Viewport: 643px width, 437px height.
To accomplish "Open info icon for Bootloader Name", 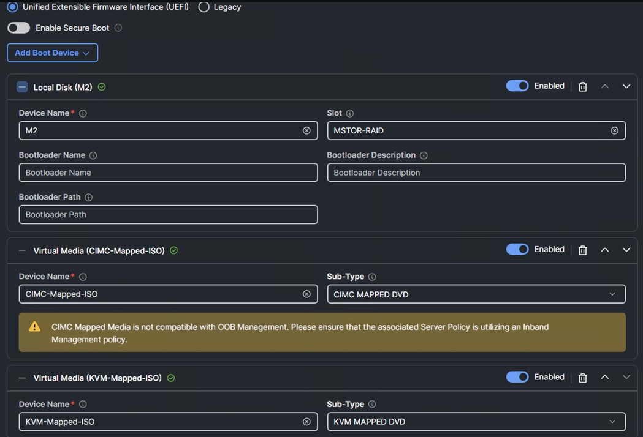I will tap(93, 155).
